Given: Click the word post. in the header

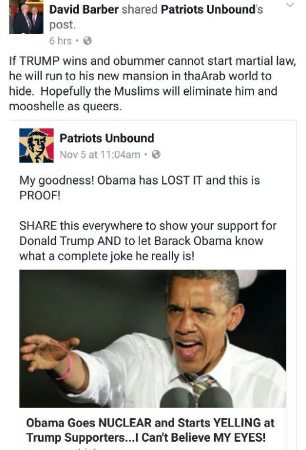Looking at the screenshot, I should pos(62,25).
